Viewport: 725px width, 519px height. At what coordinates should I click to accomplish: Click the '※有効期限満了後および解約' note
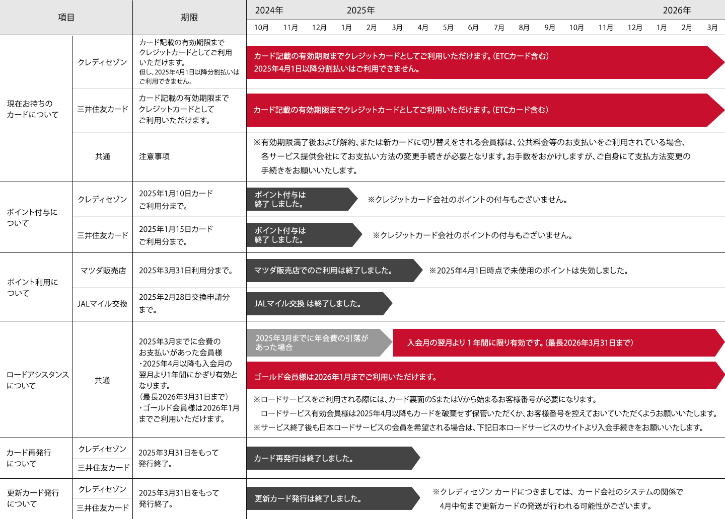click(x=472, y=156)
